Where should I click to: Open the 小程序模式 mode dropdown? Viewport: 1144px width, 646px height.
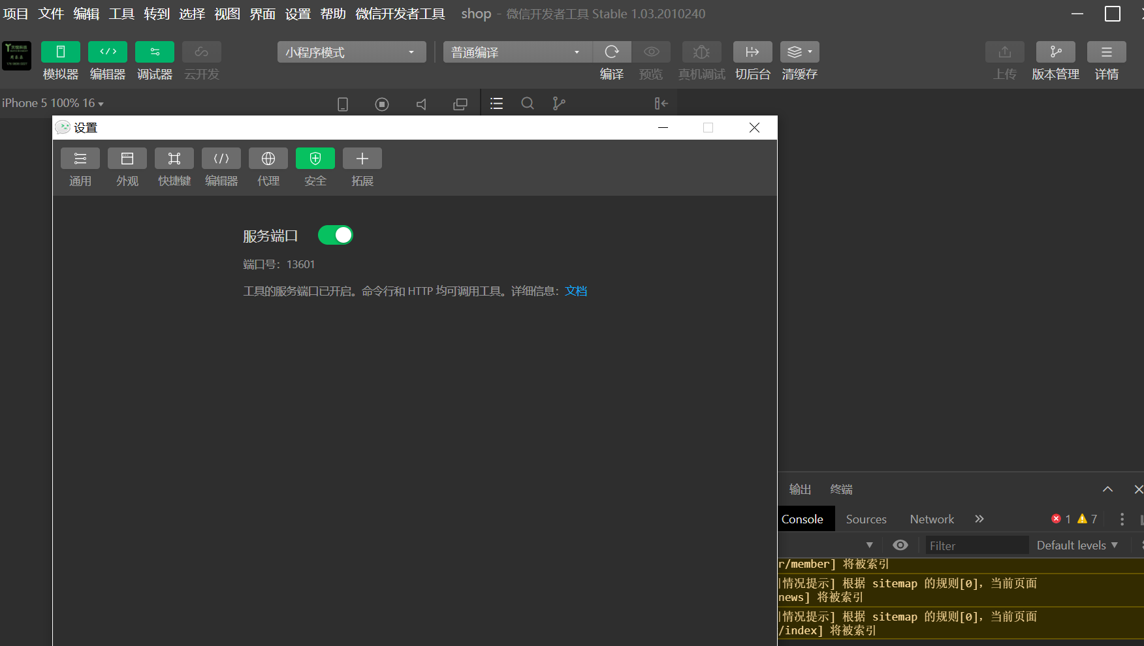click(351, 52)
